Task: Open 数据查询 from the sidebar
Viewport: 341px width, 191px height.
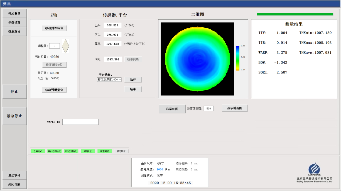Action: (14, 31)
